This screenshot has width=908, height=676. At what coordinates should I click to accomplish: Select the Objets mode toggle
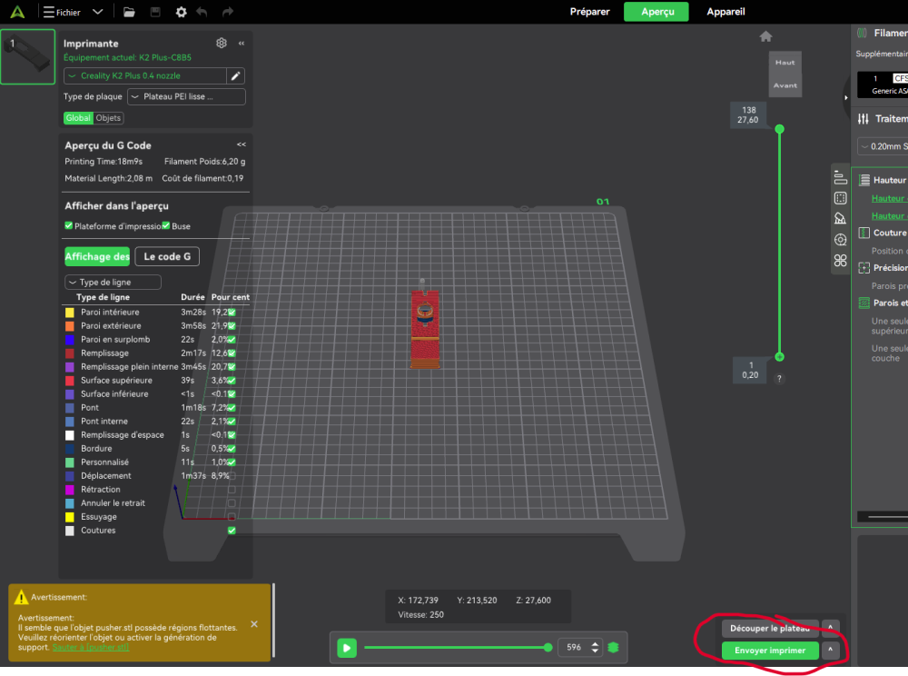point(108,118)
